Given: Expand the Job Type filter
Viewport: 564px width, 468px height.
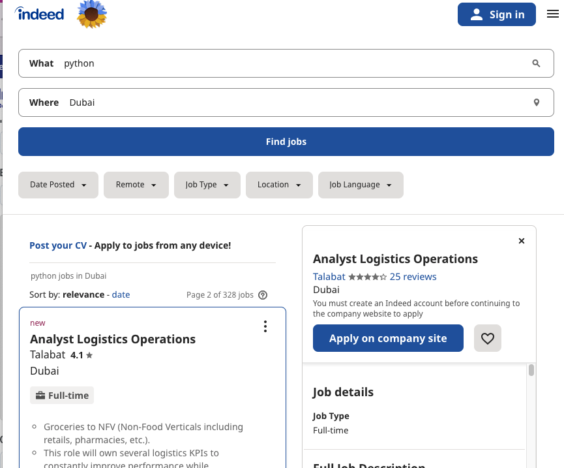Looking at the screenshot, I should (207, 185).
